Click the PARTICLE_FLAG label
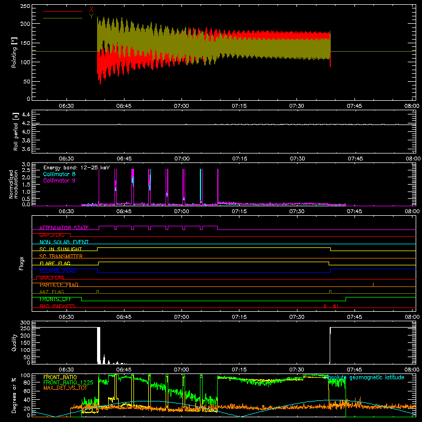Image resolution: width=422 pixels, height=422 pixels. pyautogui.click(x=59, y=285)
